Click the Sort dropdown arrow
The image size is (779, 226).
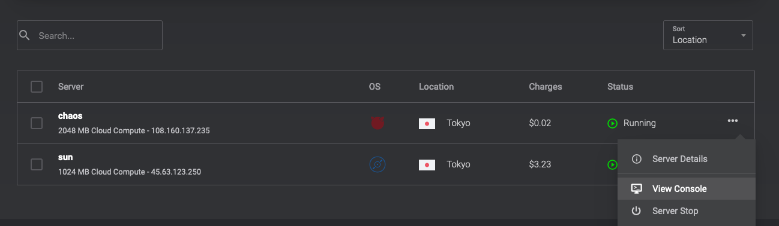744,35
